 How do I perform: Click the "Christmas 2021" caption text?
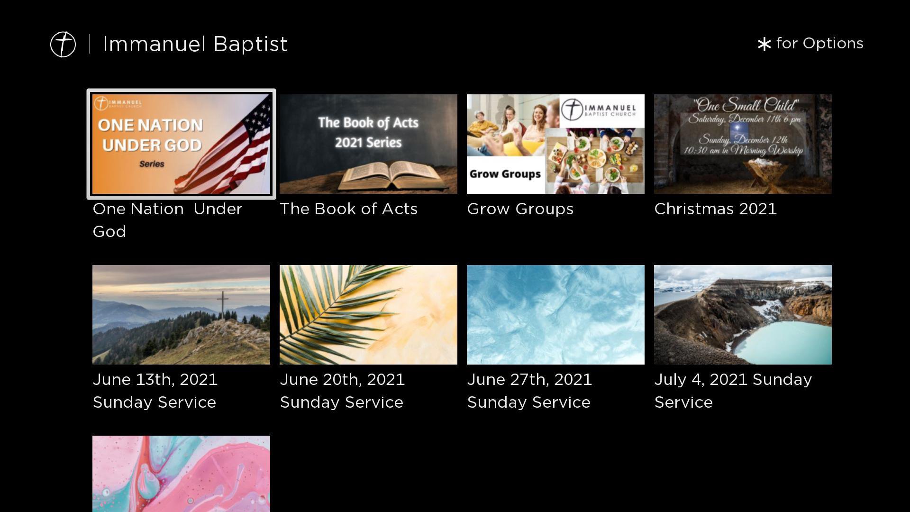click(715, 209)
